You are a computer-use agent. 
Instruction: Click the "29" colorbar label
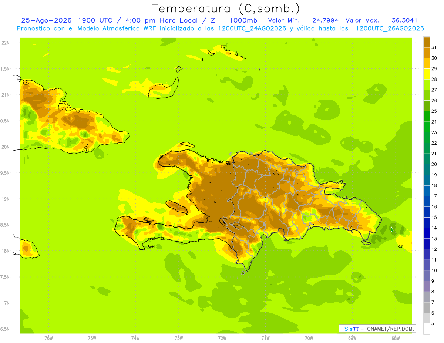point(434,68)
